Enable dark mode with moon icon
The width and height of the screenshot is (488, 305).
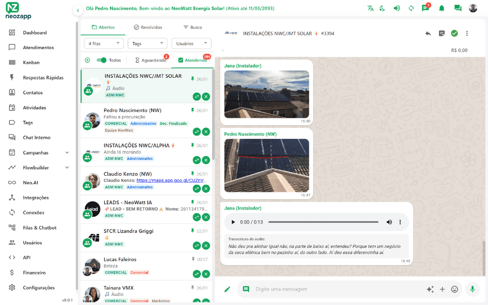coord(382,8)
